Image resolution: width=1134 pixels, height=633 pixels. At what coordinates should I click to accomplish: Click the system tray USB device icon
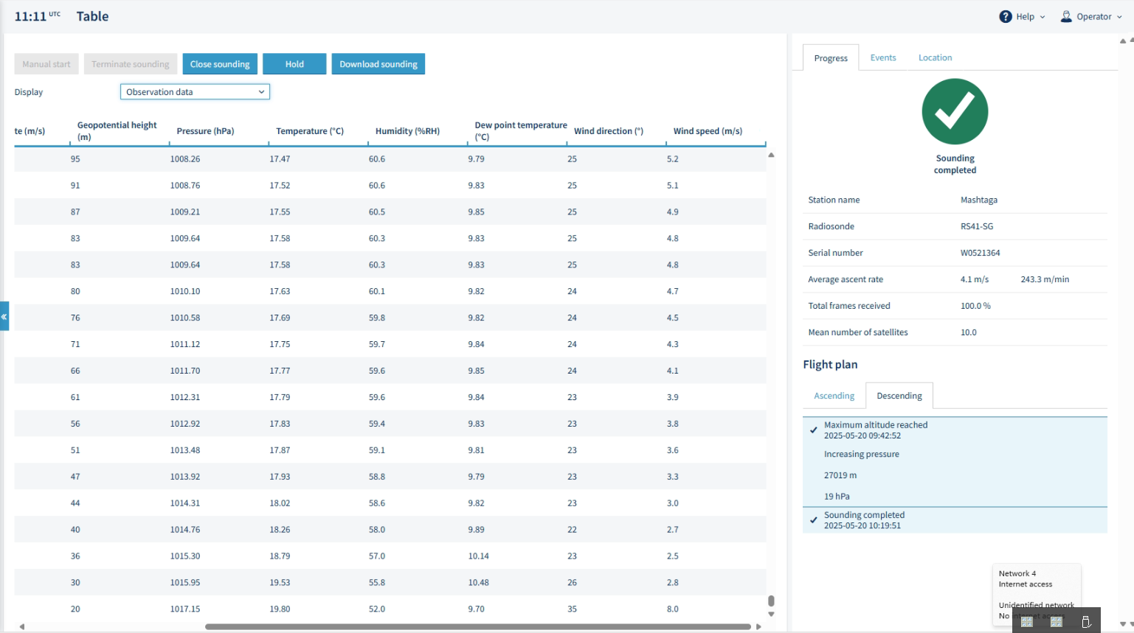tap(1086, 622)
